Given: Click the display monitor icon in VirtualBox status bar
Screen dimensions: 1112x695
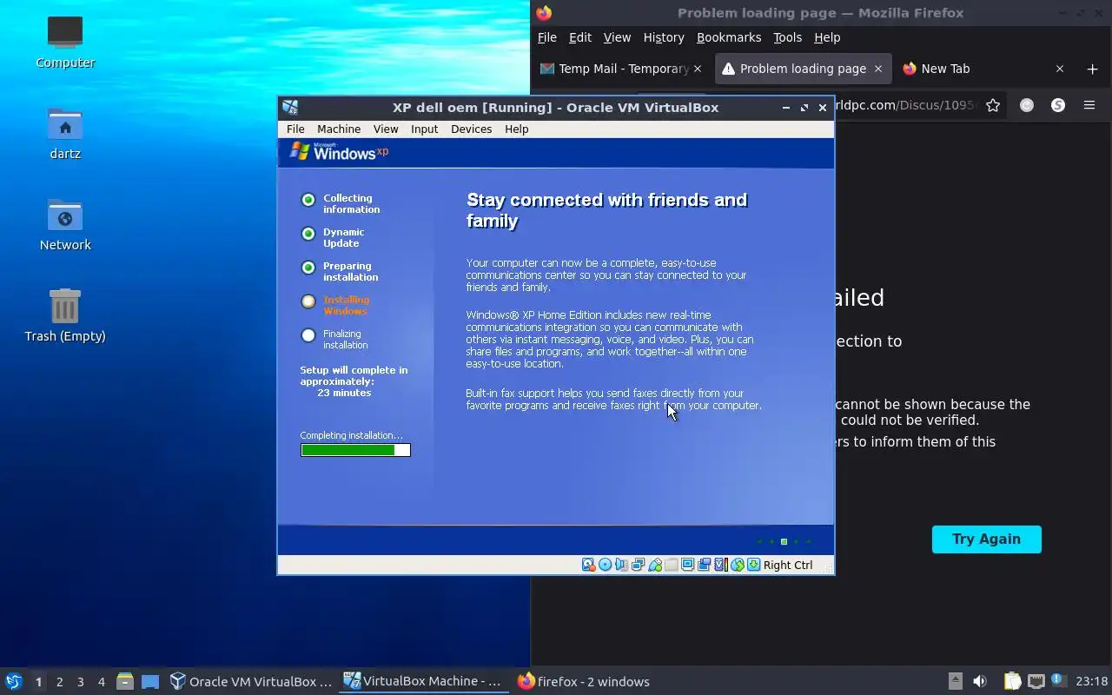Looking at the screenshot, I should [x=687, y=565].
